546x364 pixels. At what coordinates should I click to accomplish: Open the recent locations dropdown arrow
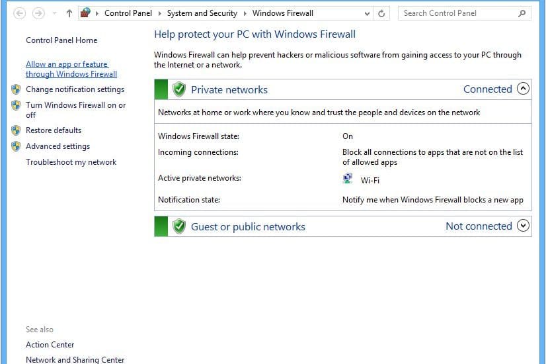coord(54,14)
